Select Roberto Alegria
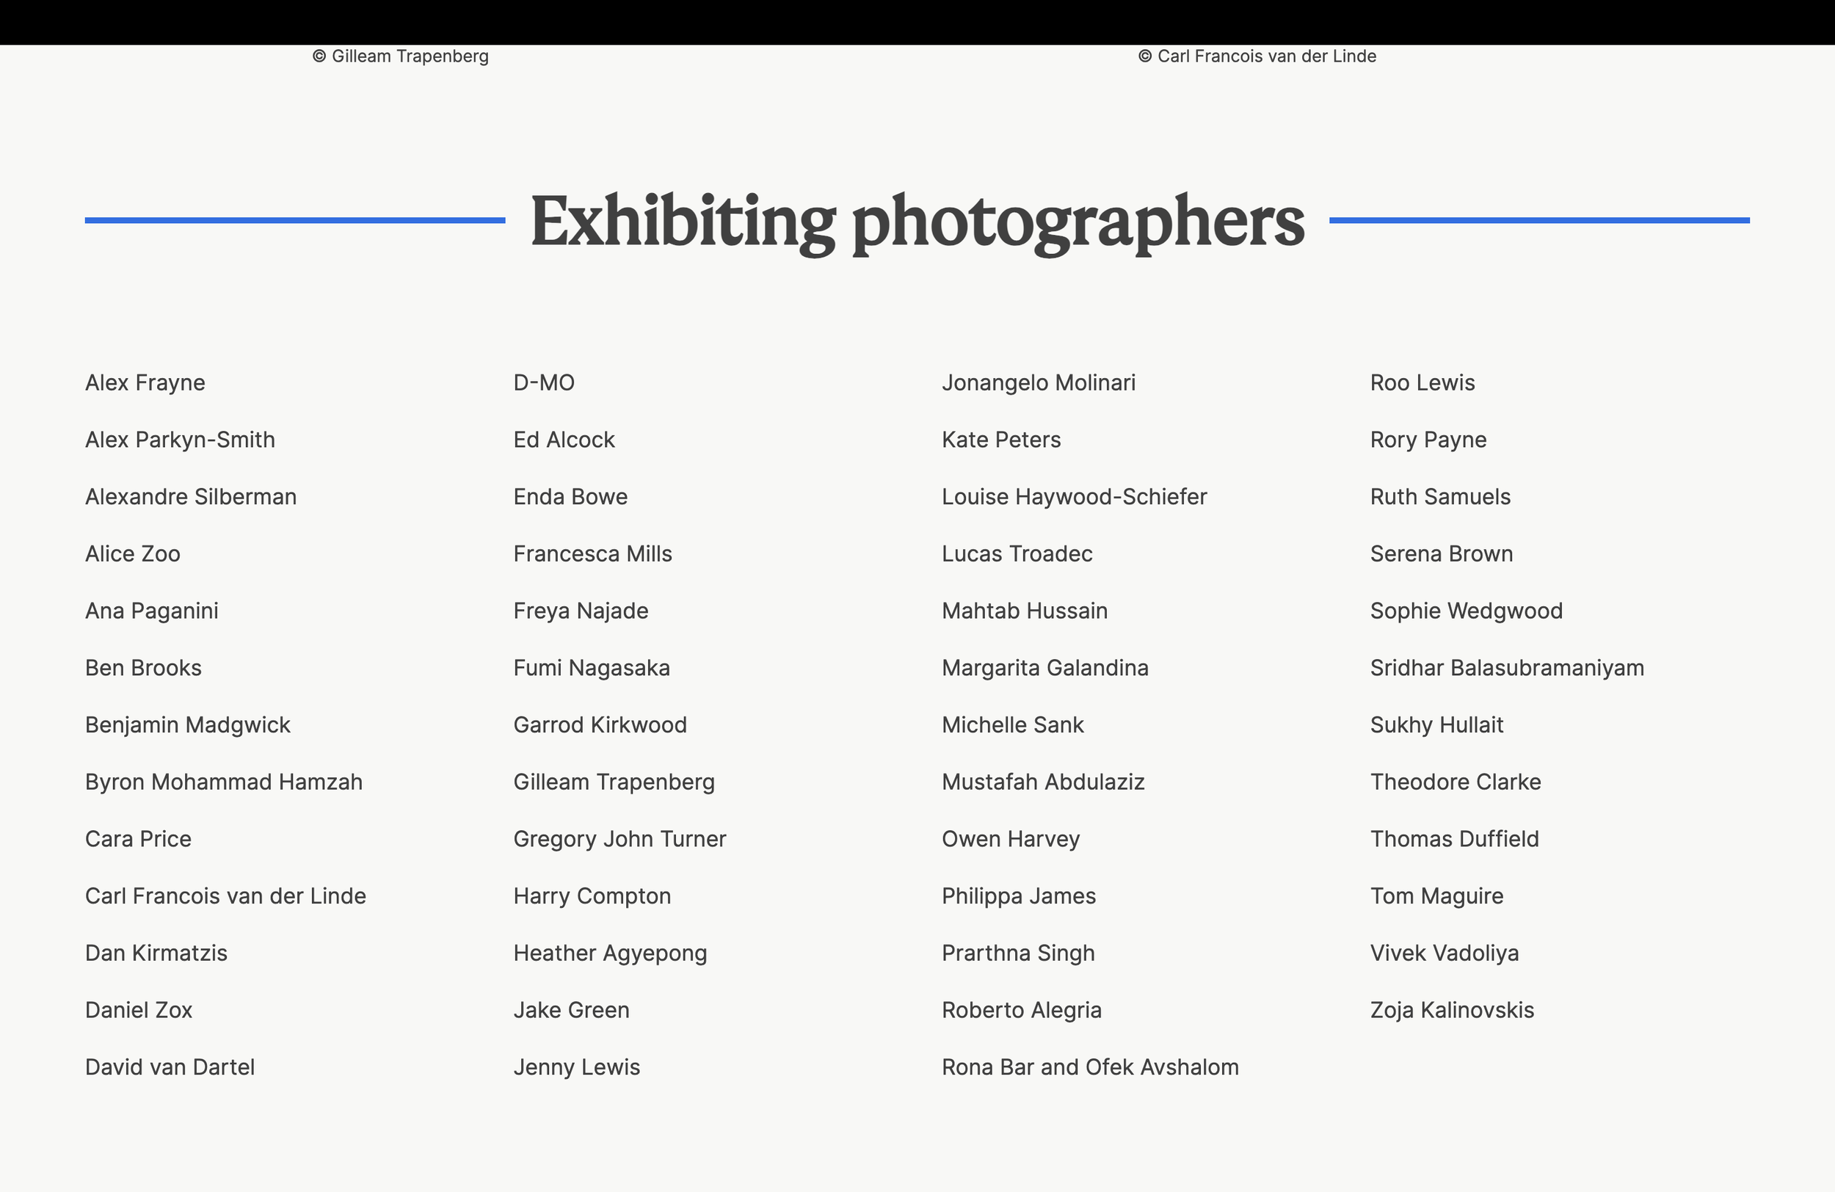Viewport: 1835px width, 1192px height. (x=1022, y=1011)
